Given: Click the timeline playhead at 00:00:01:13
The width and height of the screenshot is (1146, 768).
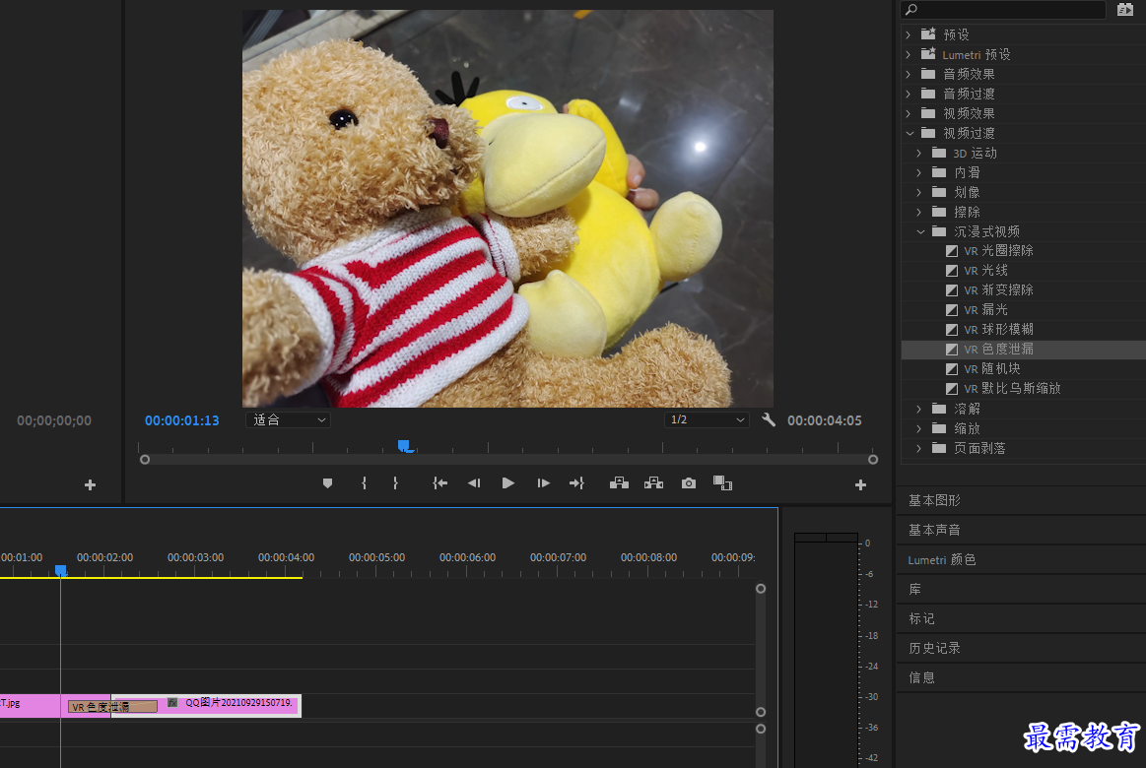Looking at the screenshot, I should [61, 570].
